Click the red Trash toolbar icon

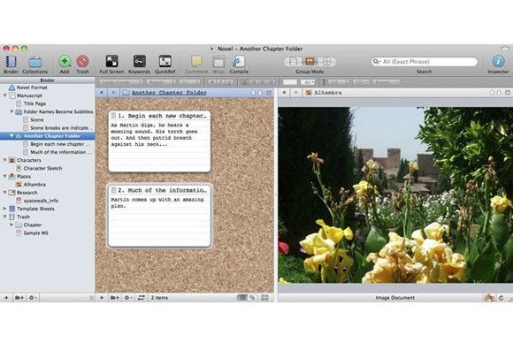click(x=82, y=65)
